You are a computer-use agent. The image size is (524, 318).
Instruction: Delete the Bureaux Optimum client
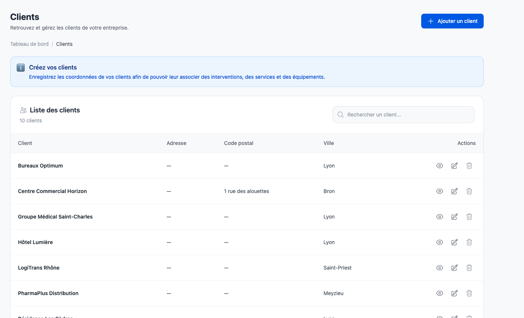point(469,166)
